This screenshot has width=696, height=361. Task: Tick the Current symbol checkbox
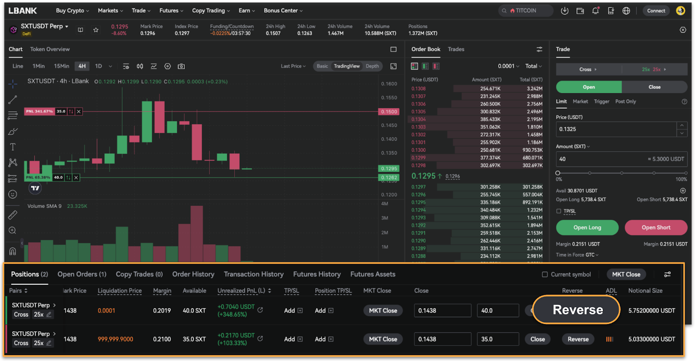pyautogui.click(x=545, y=274)
